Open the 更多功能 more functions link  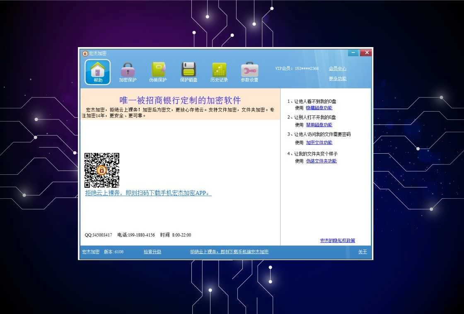point(337,78)
